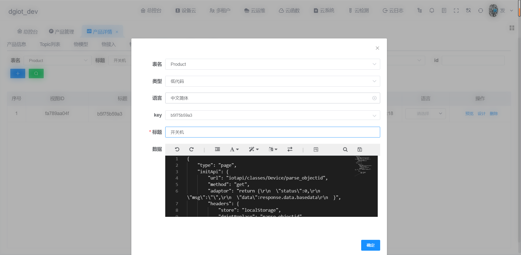This screenshot has width=521, height=255.
Task: Open the 云函数 top navigation menu
Action: click(x=289, y=11)
